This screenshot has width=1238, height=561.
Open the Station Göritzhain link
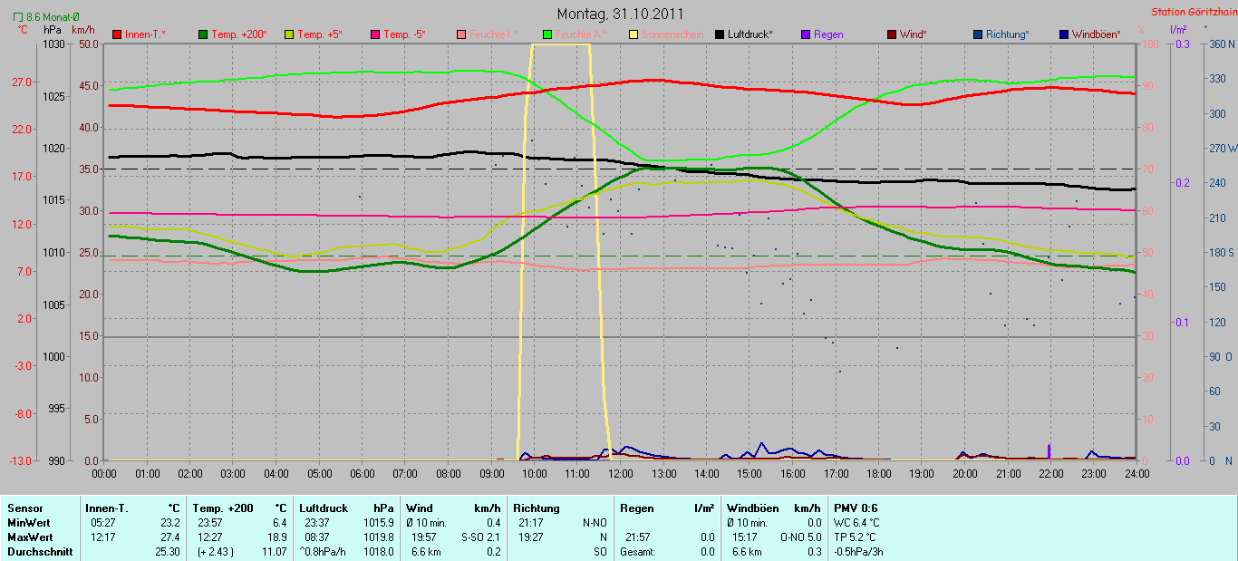pos(1193,13)
